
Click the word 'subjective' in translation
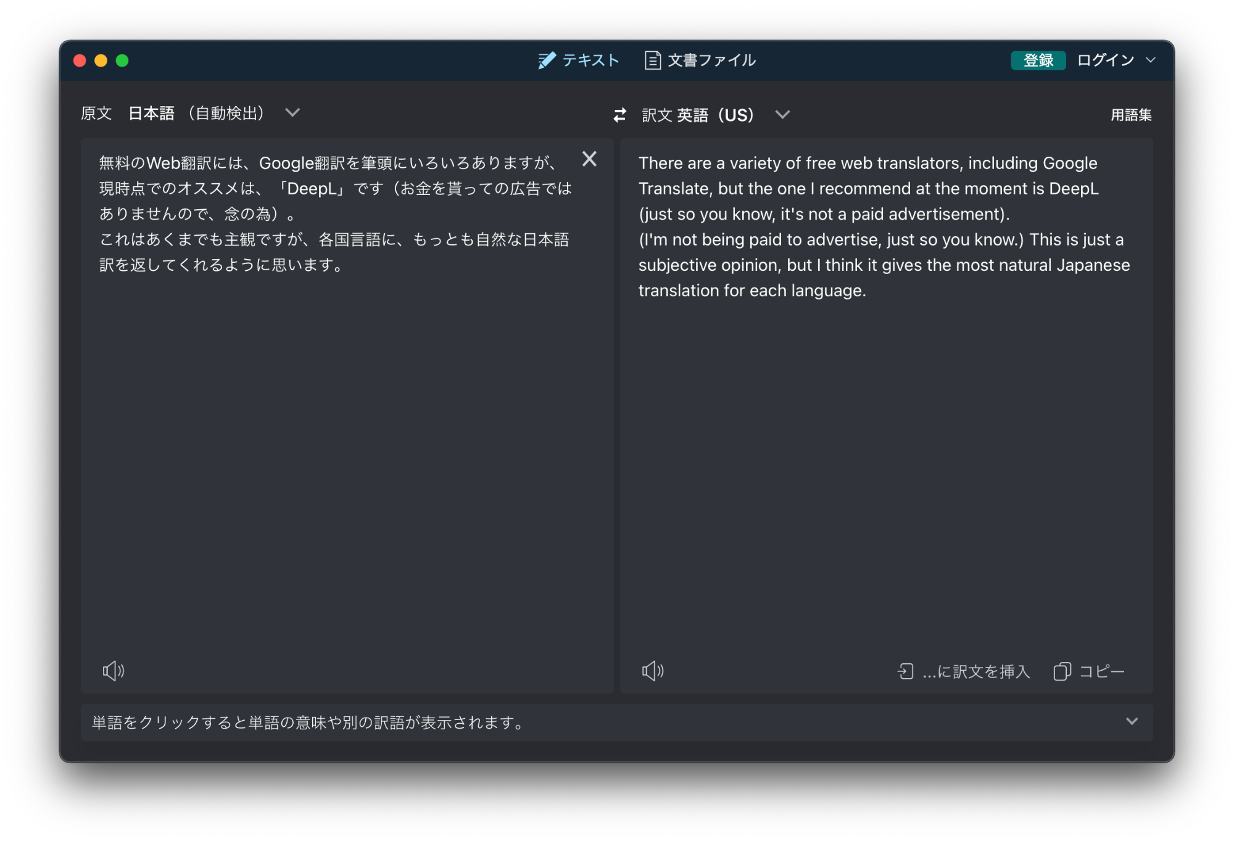(677, 265)
